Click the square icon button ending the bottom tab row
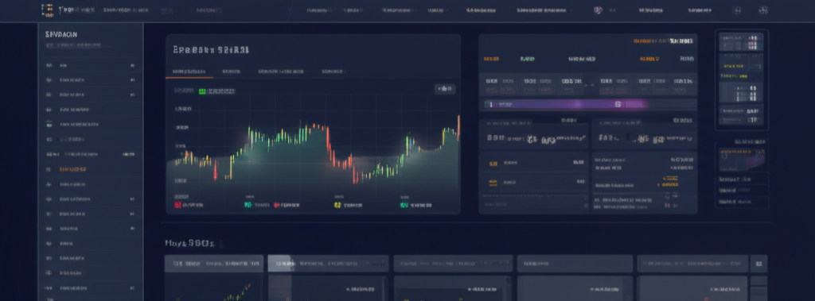 (x=758, y=264)
